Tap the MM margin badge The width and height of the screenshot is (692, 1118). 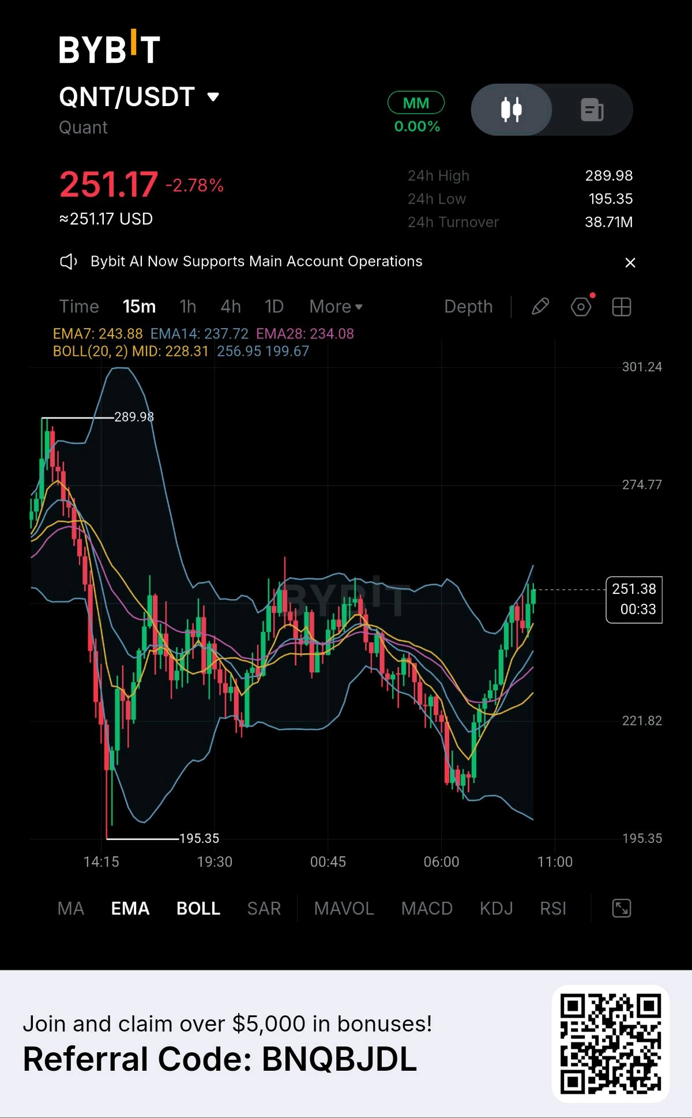click(x=416, y=103)
